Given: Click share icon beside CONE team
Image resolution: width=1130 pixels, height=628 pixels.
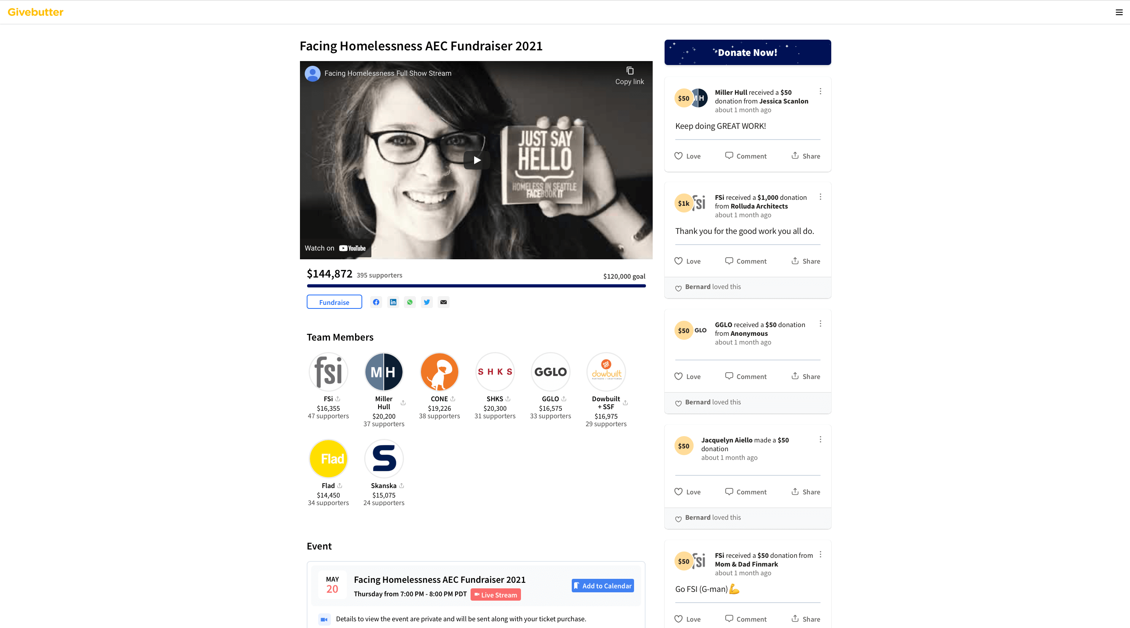Looking at the screenshot, I should pos(453,399).
